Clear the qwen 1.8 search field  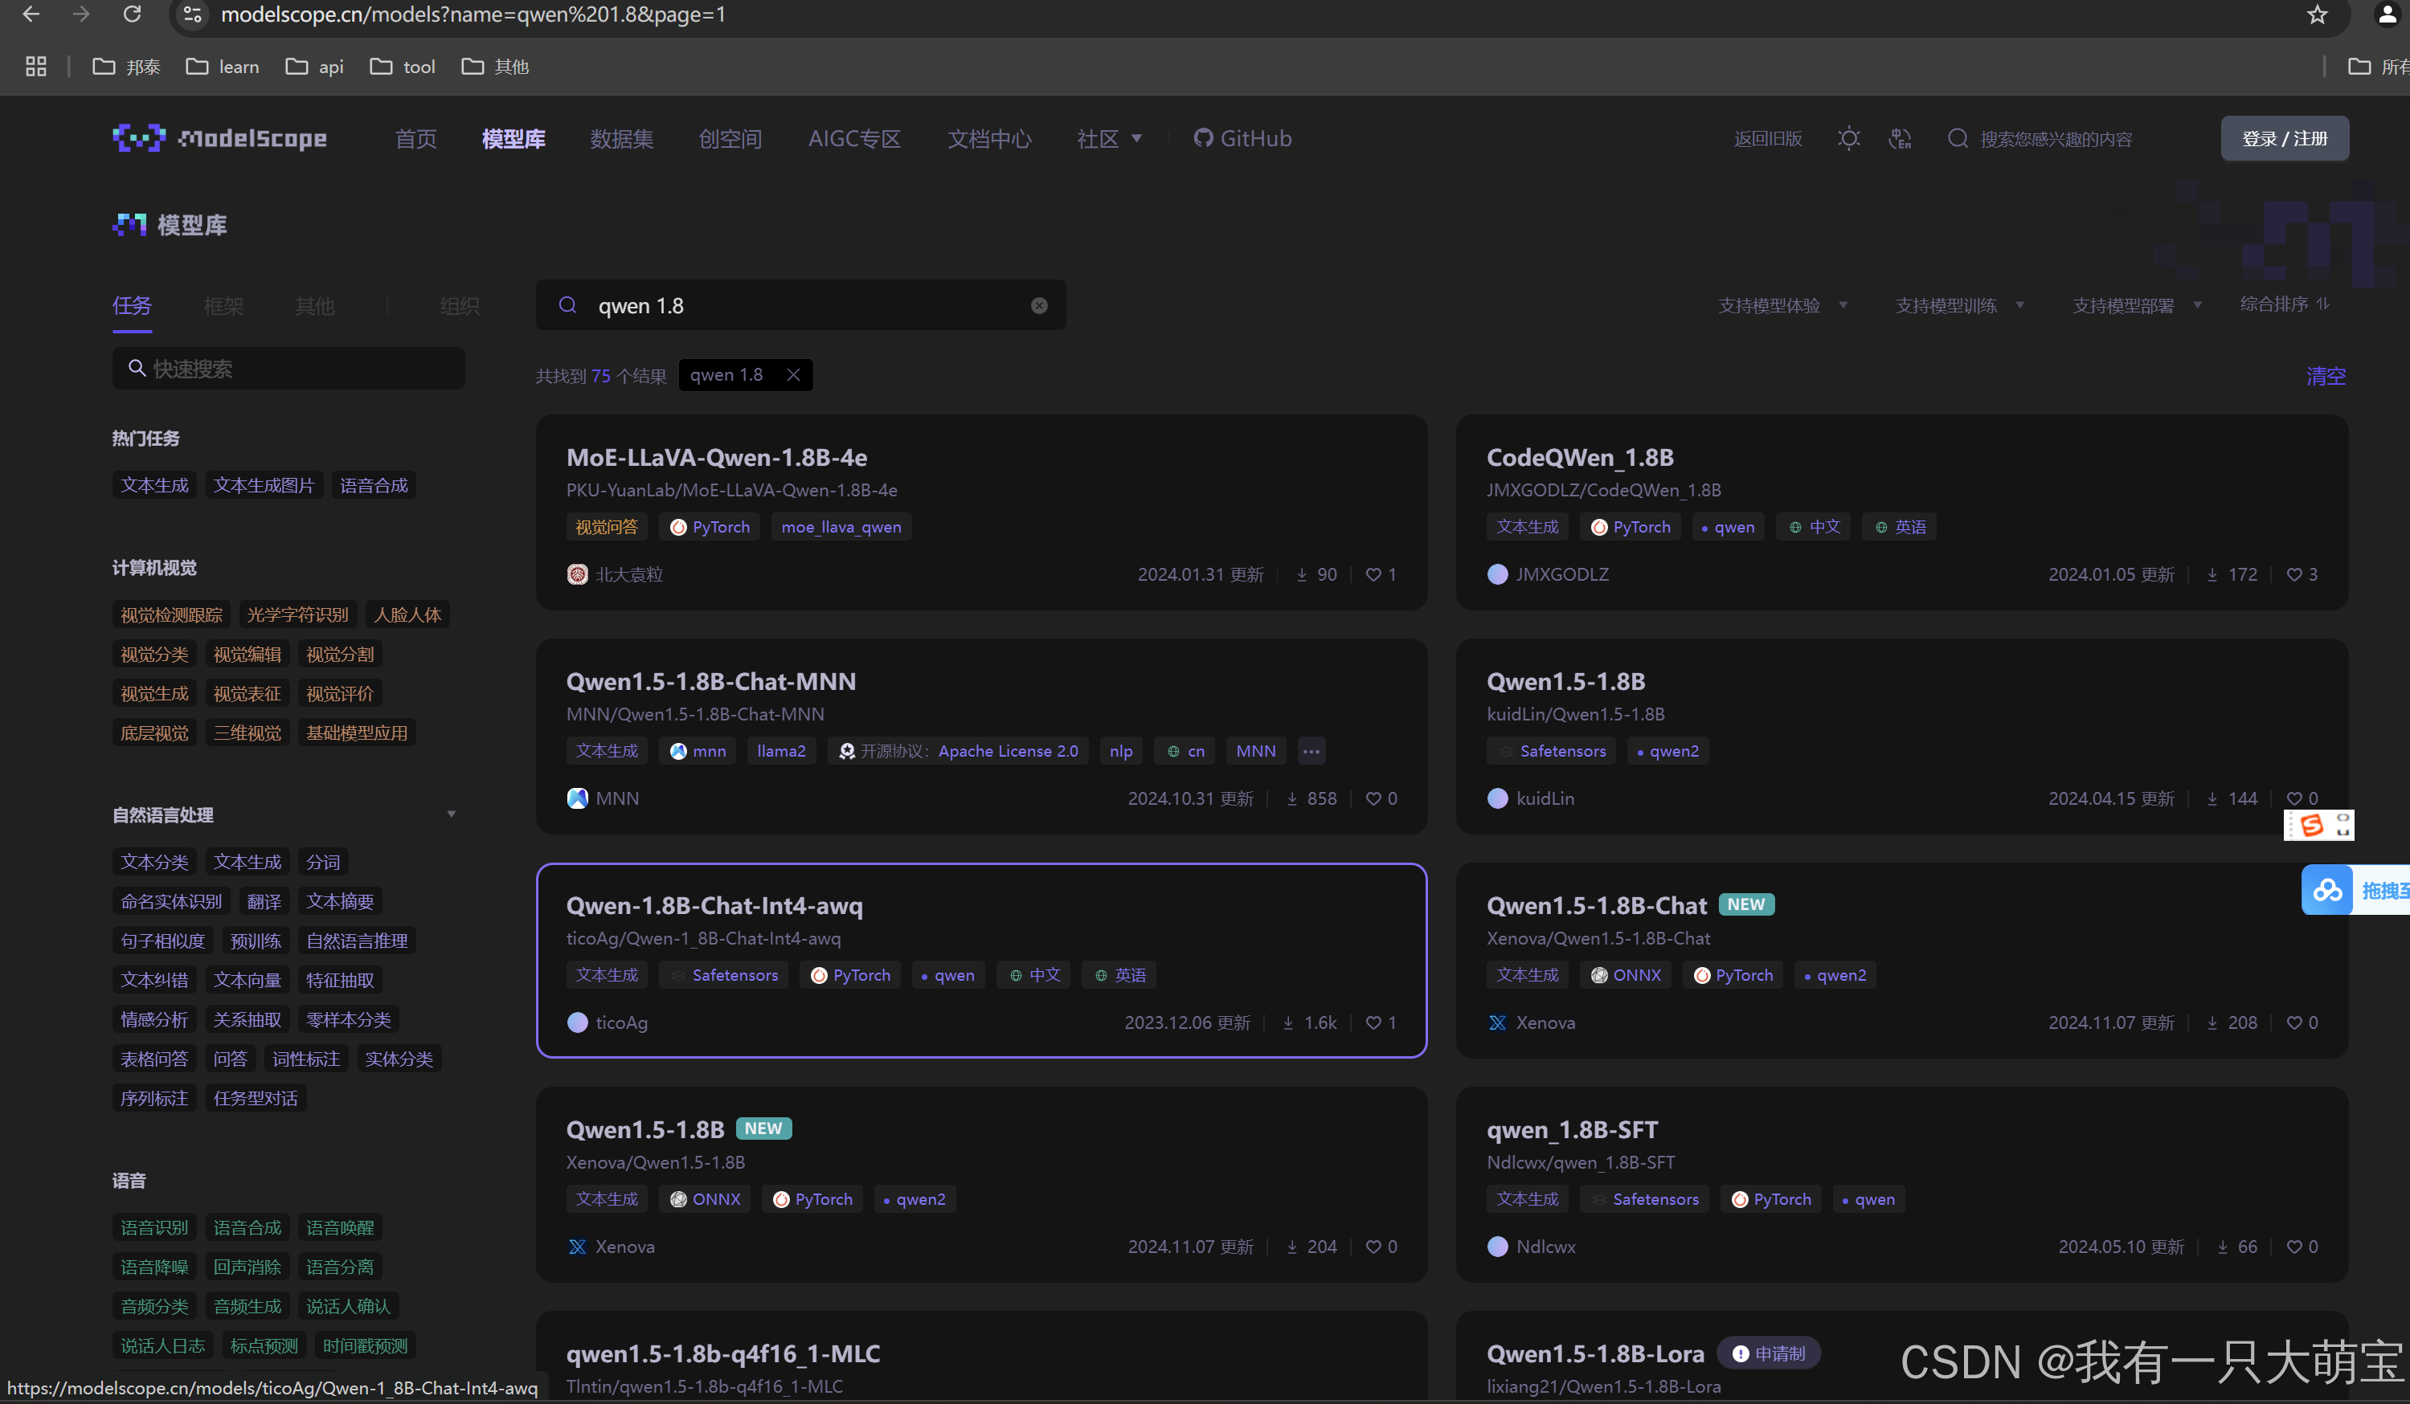tap(1038, 306)
